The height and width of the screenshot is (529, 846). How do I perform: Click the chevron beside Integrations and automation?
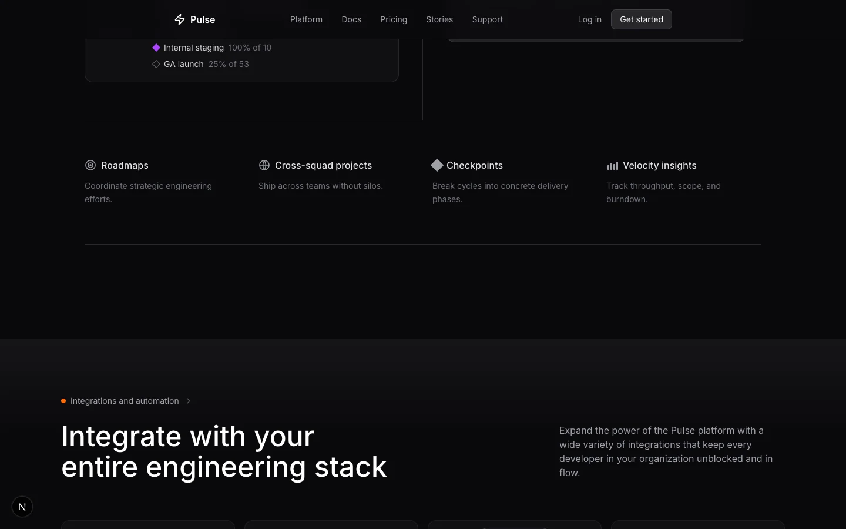[x=189, y=401]
